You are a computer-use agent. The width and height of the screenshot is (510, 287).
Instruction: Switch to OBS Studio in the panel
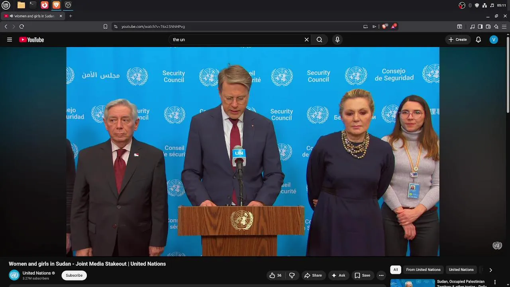[x=68, y=5]
